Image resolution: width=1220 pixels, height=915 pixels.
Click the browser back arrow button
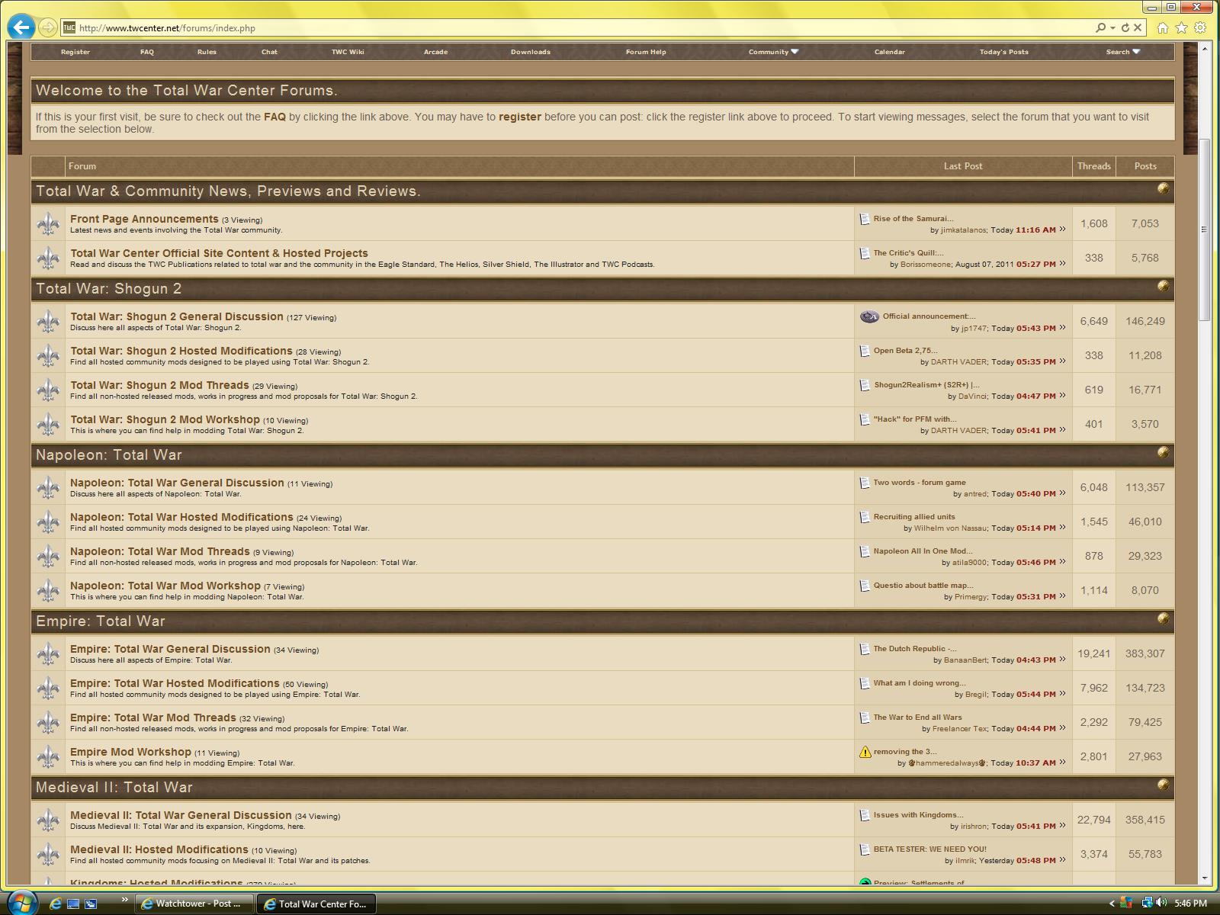tap(21, 27)
